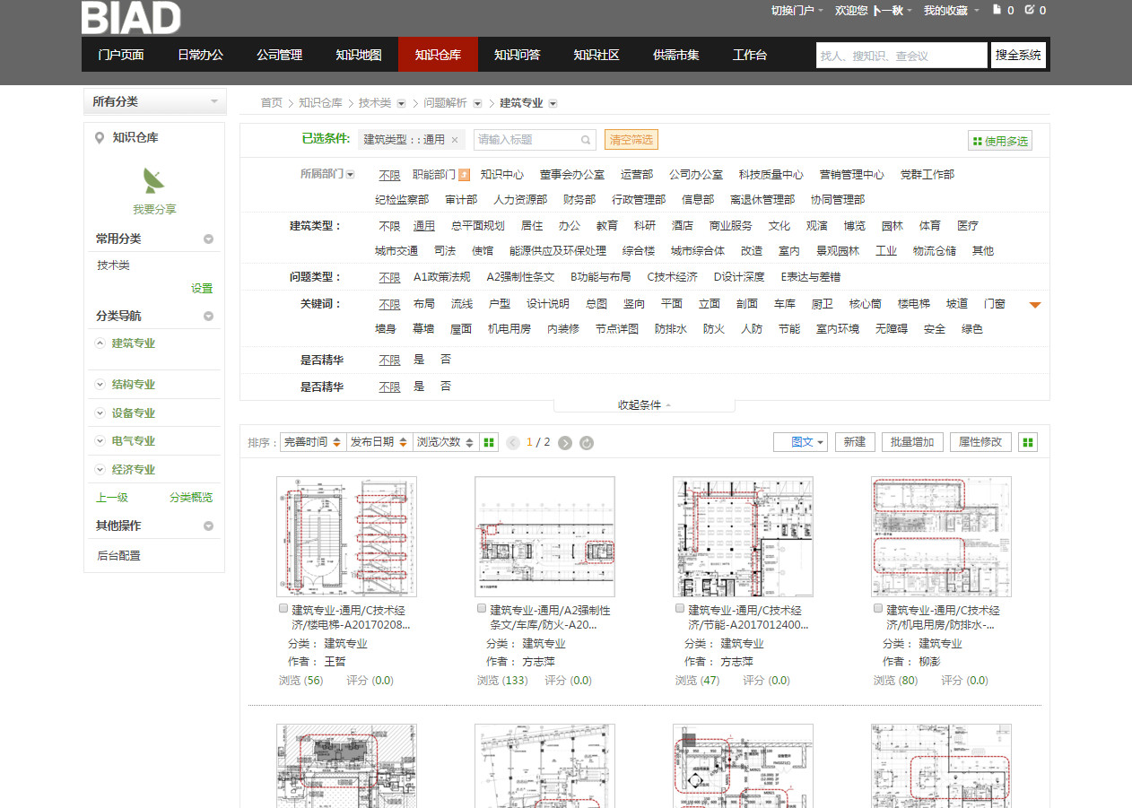Click the 使用多选 multi-select icon
Screen dimensions: 1132x808
(x=976, y=140)
